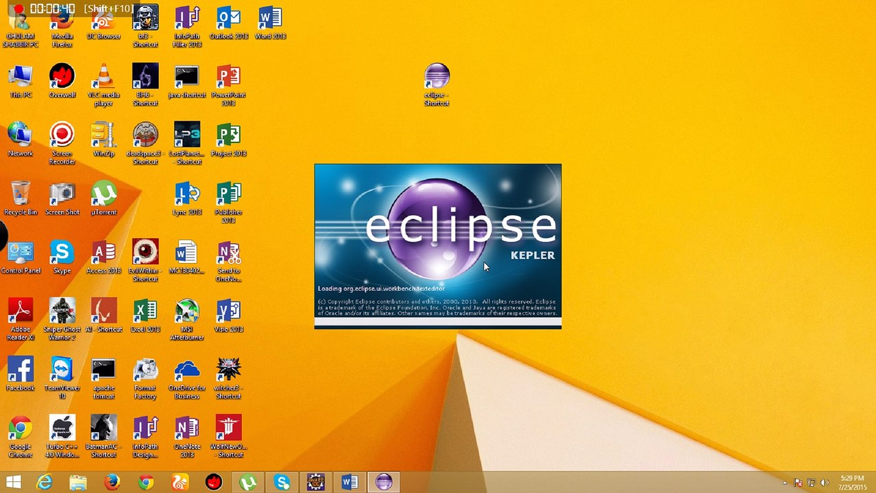Image resolution: width=876 pixels, height=493 pixels.
Task: Select the apache tomcat desktop icon
Action: click(104, 378)
